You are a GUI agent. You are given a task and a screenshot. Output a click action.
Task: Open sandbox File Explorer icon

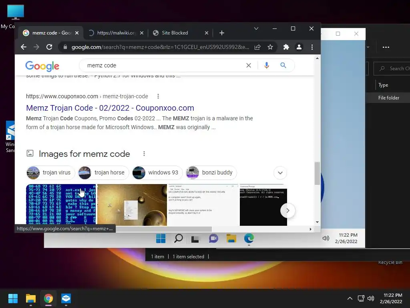231,238
